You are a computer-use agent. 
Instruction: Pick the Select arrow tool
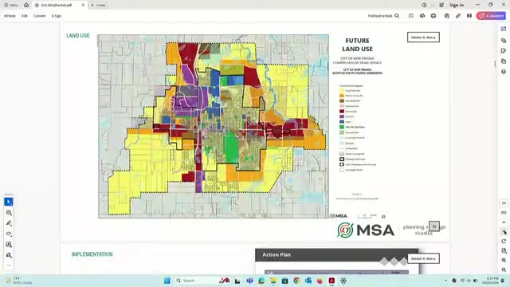click(x=9, y=202)
